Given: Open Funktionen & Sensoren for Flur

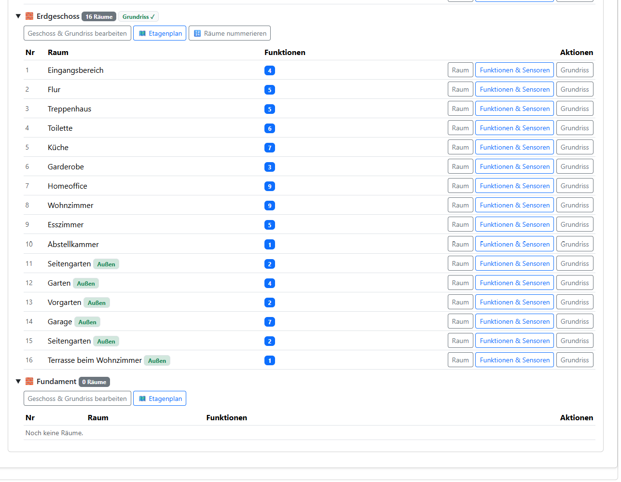Looking at the screenshot, I should pos(514,89).
